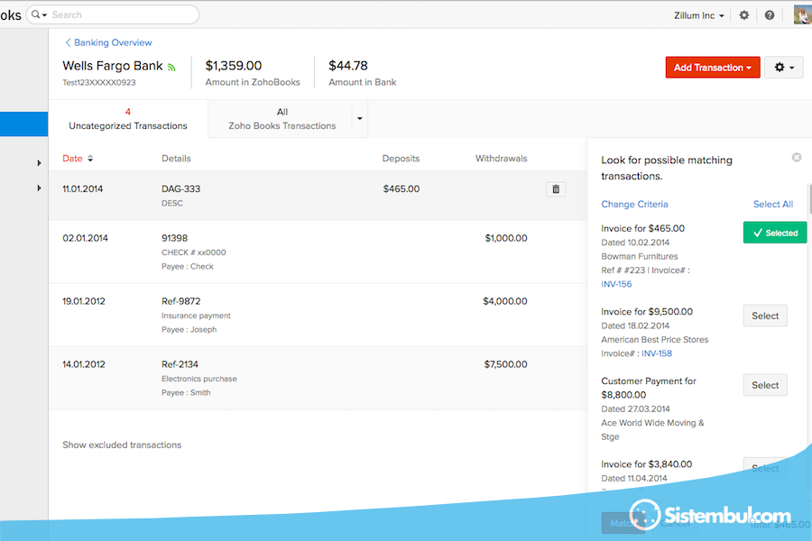The height and width of the screenshot is (541, 812).
Task: Select the DAG-333 transaction row
Action: [x=318, y=196]
